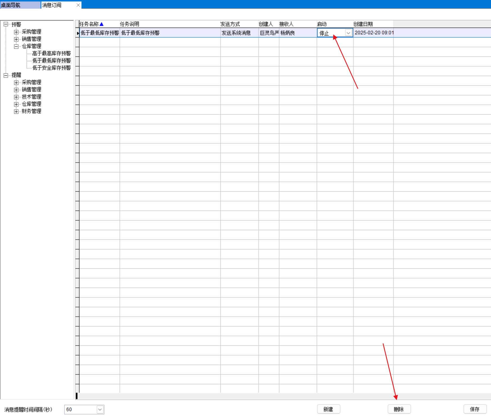
Task: Select 低于安全库存预警 tree item
Action: (x=51, y=68)
